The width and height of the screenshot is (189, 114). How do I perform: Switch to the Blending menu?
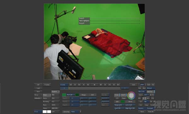(47, 102)
